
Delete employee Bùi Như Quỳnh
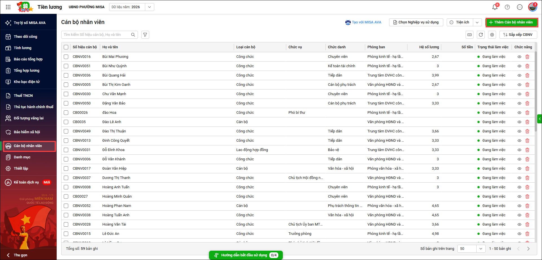pyautogui.click(x=527, y=66)
